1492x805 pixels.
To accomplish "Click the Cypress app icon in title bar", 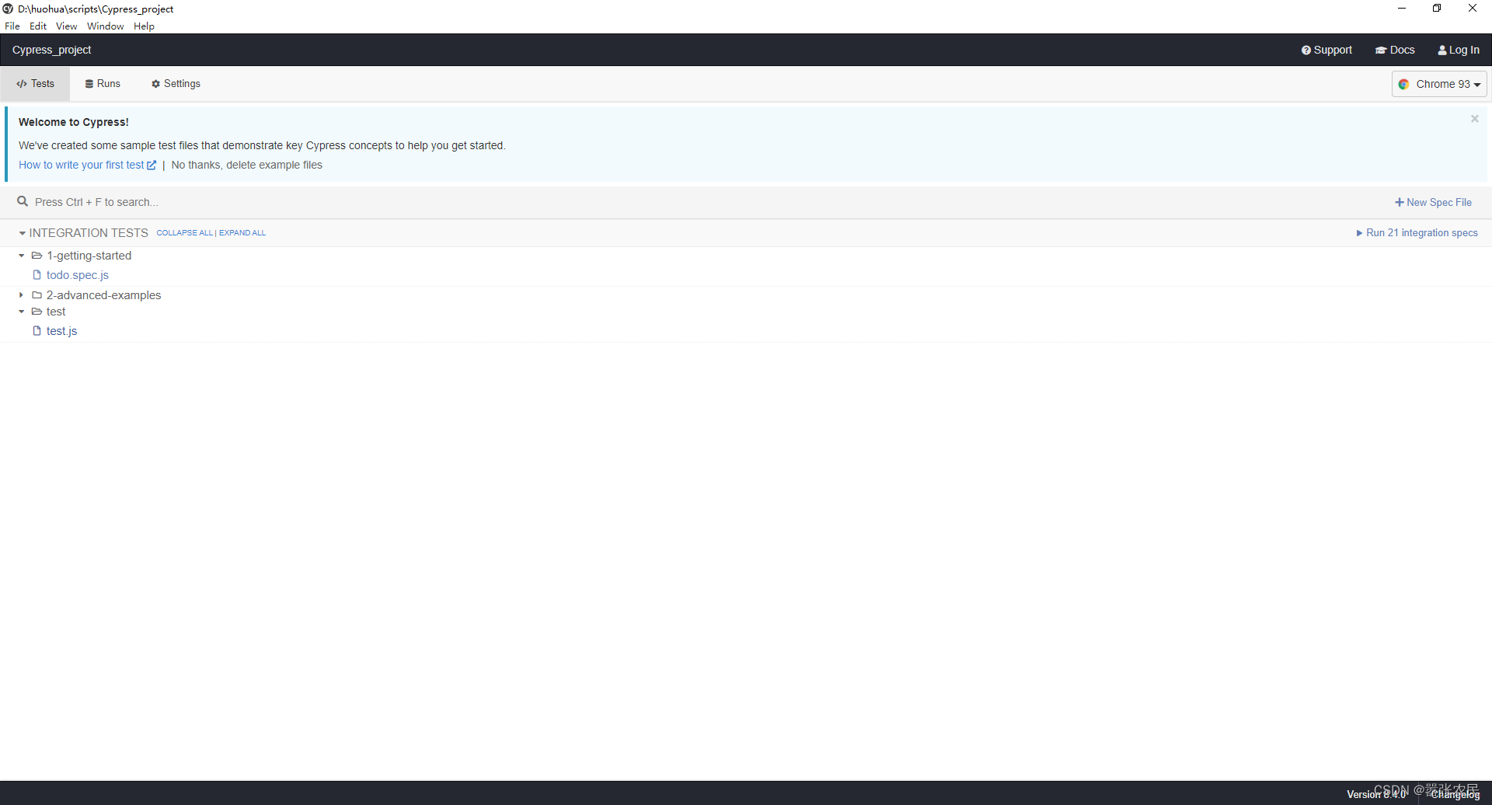I will (x=8, y=9).
